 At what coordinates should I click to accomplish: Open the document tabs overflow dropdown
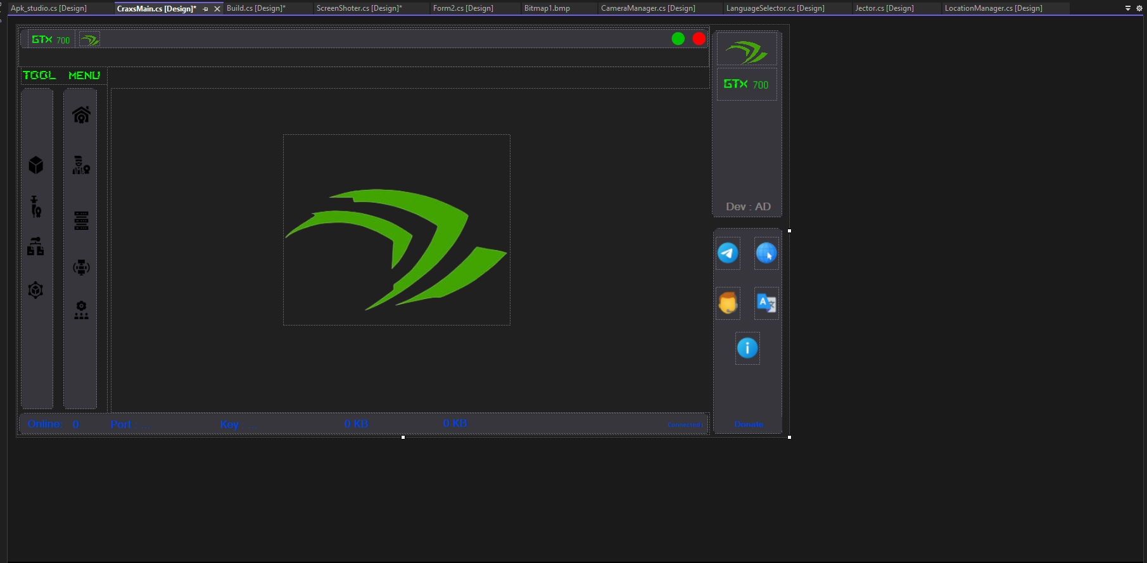tap(1127, 8)
